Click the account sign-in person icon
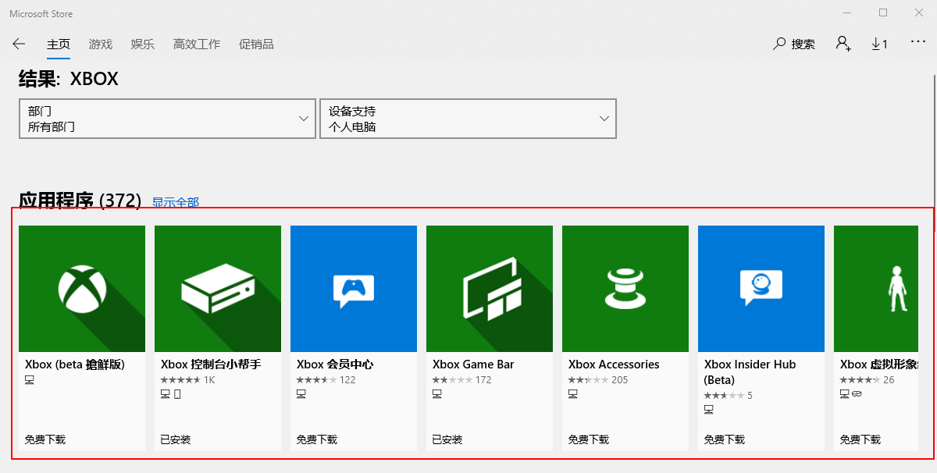Screen dimensions: 937x473 pos(843,44)
